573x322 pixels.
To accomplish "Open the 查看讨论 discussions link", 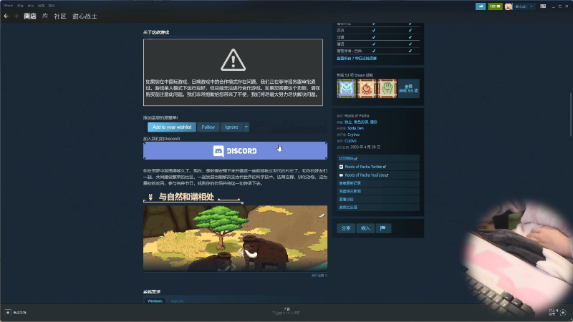I will click(378, 200).
